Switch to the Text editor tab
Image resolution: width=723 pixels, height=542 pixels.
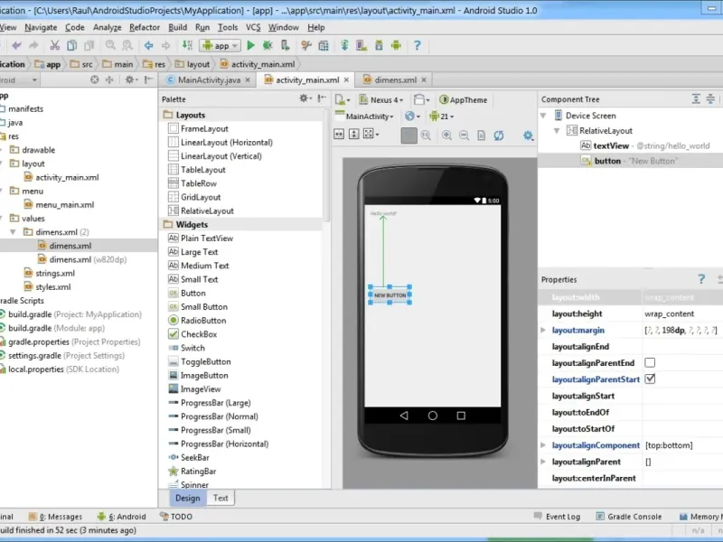click(x=220, y=498)
